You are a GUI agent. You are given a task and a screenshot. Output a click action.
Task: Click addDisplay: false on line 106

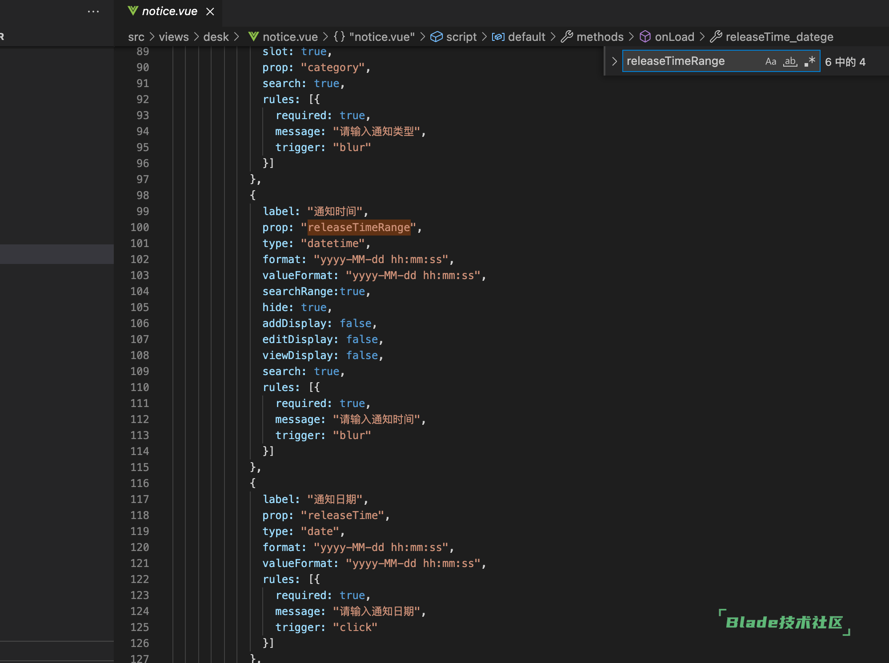coord(317,324)
